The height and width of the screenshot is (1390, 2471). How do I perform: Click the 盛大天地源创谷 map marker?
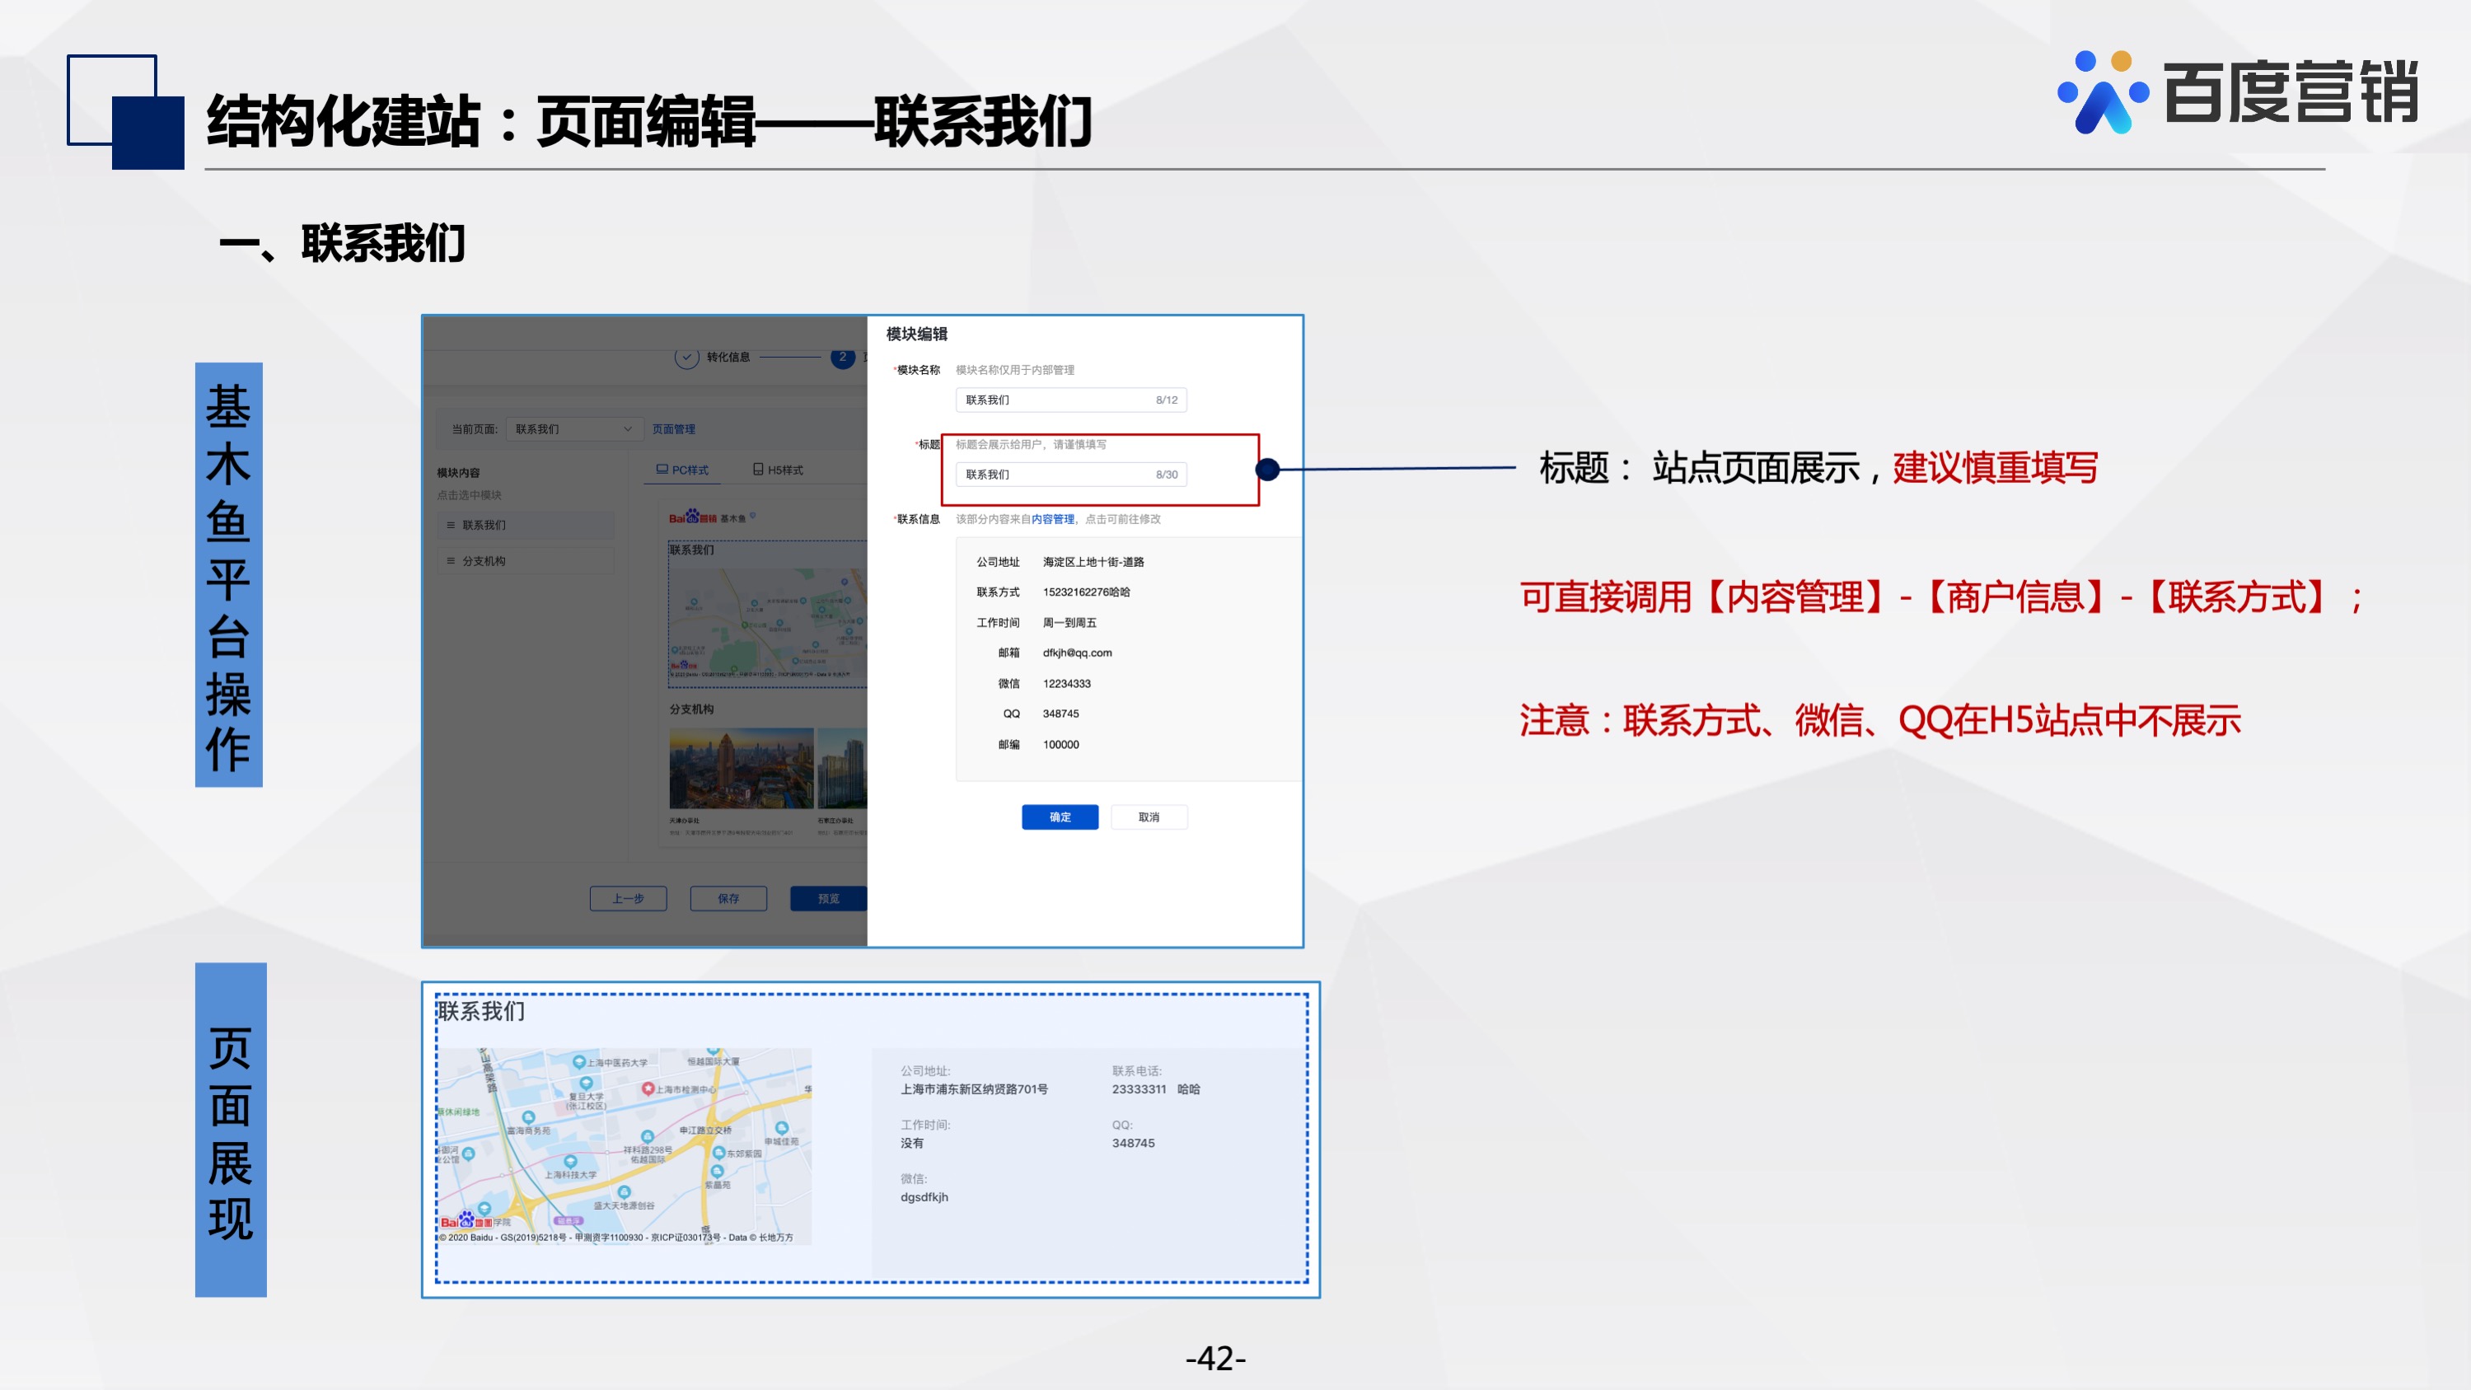tap(624, 1193)
